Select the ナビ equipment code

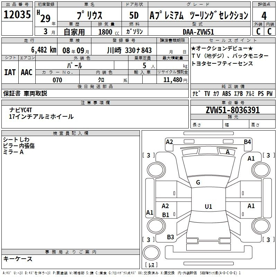196,93
